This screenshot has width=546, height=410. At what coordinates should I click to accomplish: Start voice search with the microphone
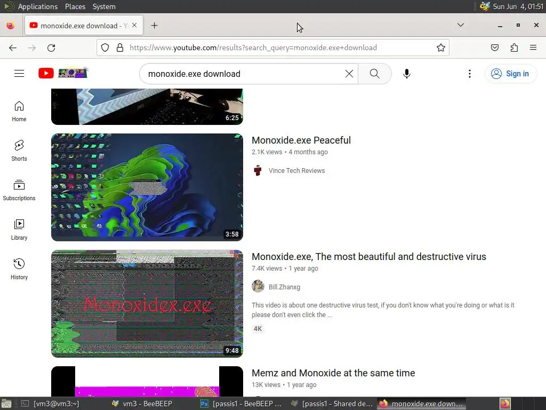click(x=406, y=74)
